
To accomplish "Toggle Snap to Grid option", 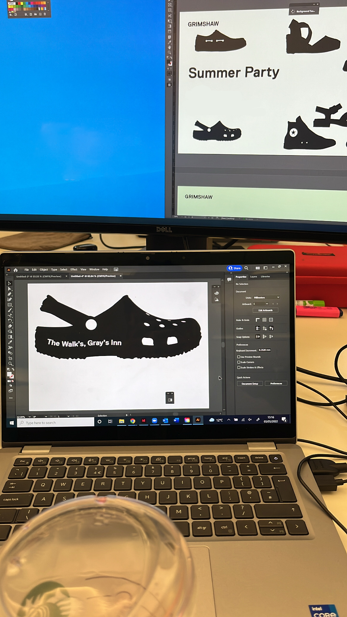I will (265, 336).
